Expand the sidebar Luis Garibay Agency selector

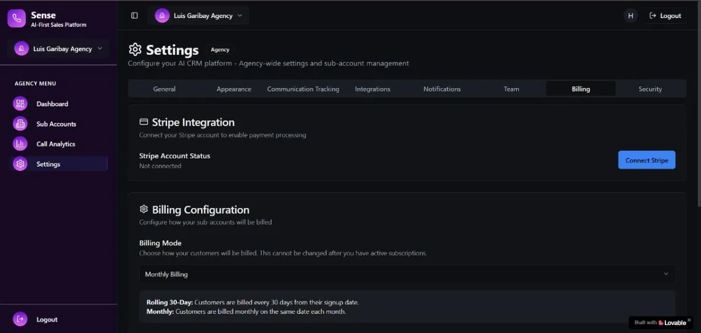pyautogui.click(x=58, y=49)
